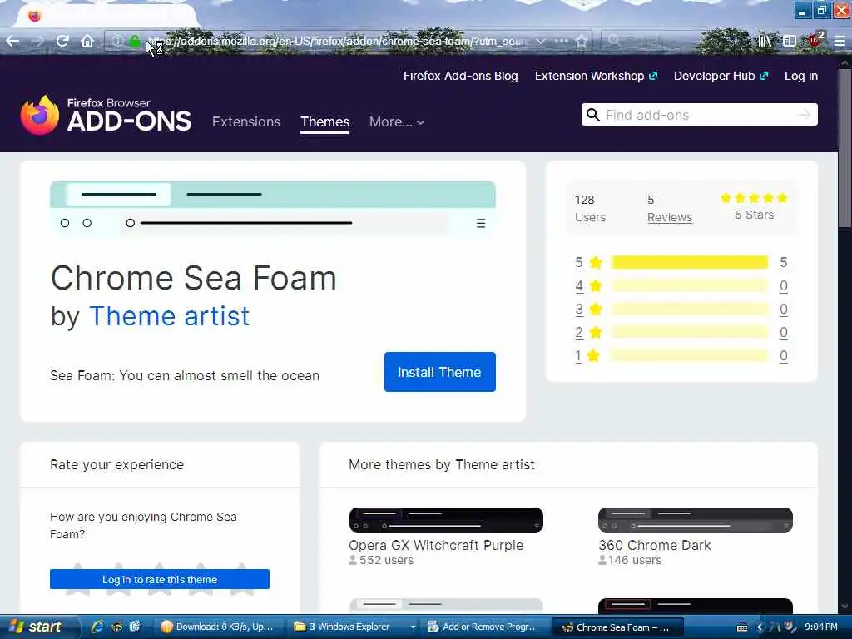The image size is (852, 639).
Task: Expand hidden system tray icons arrow
Action: (x=760, y=627)
